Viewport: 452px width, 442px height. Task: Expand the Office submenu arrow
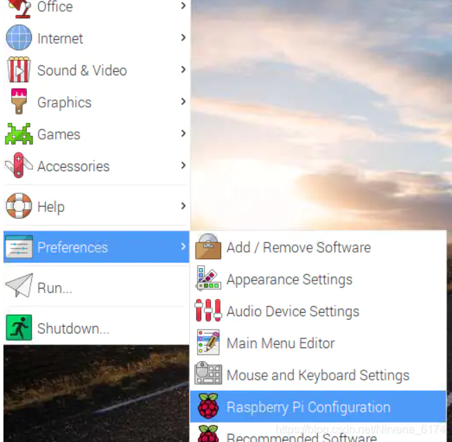(183, 6)
